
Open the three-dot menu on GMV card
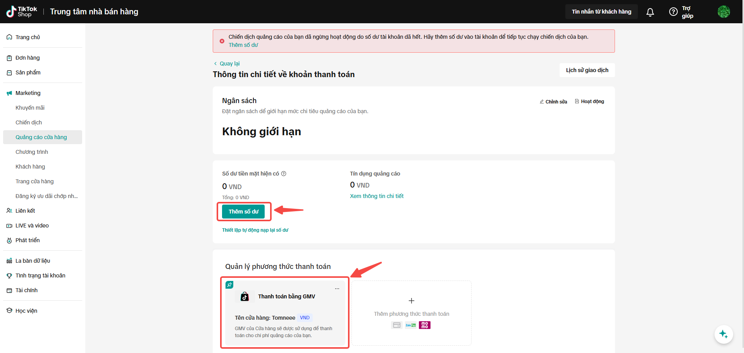pos(337,289)
